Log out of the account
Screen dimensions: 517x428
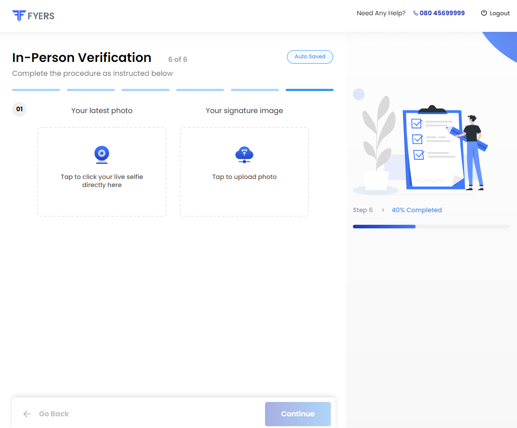point(495,13)
